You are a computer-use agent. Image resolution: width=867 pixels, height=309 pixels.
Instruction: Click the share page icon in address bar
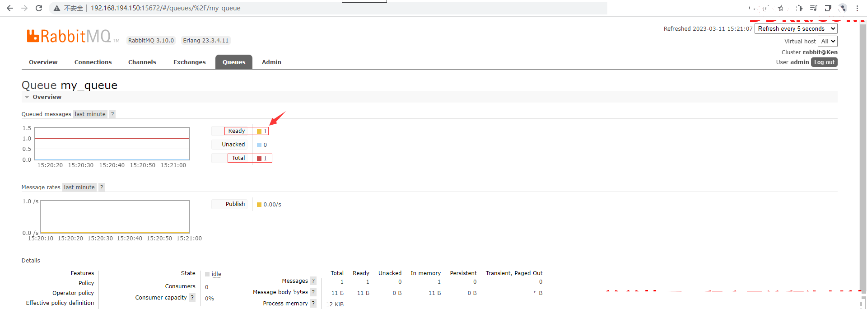click(765, 8)
